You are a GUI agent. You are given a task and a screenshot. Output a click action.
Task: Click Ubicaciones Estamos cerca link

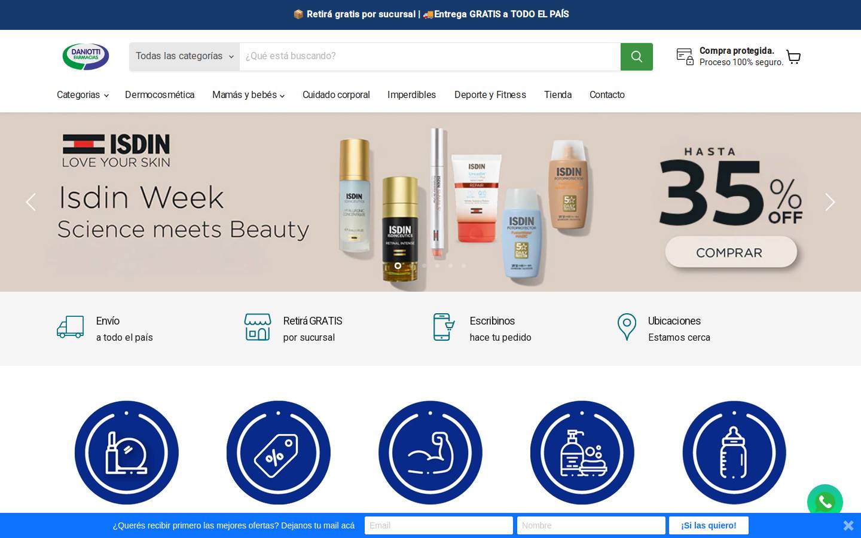click(x=679, y=329)
